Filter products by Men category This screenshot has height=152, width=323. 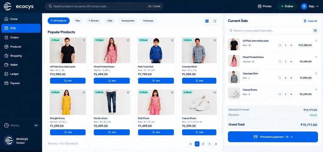click(x=78, y=21)
